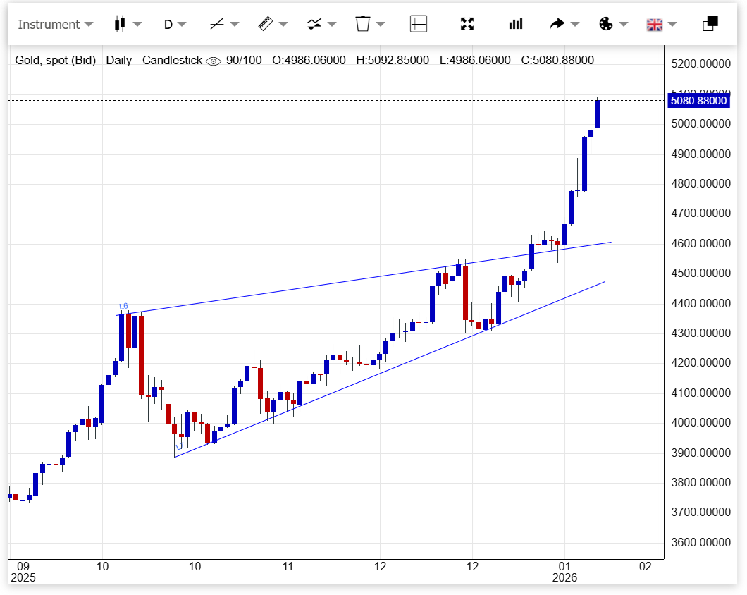This screenshot has width=747, height=595.
Task: Click the ruler measurement tool icon
Action: pos(265,24)
